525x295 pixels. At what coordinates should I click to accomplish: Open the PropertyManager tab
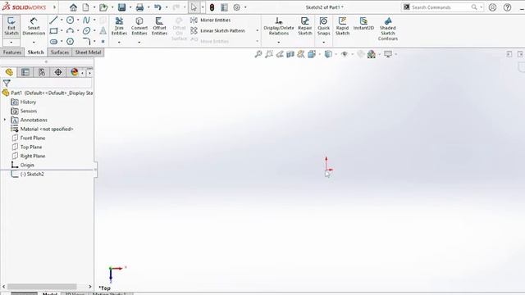coord(25,72)
